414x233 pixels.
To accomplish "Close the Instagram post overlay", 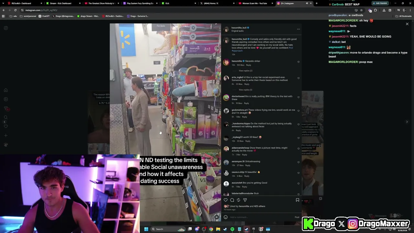I will pyautogui.click(x=407, y=24).
